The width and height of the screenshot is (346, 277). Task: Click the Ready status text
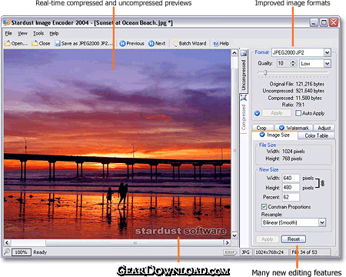point(40,252)
